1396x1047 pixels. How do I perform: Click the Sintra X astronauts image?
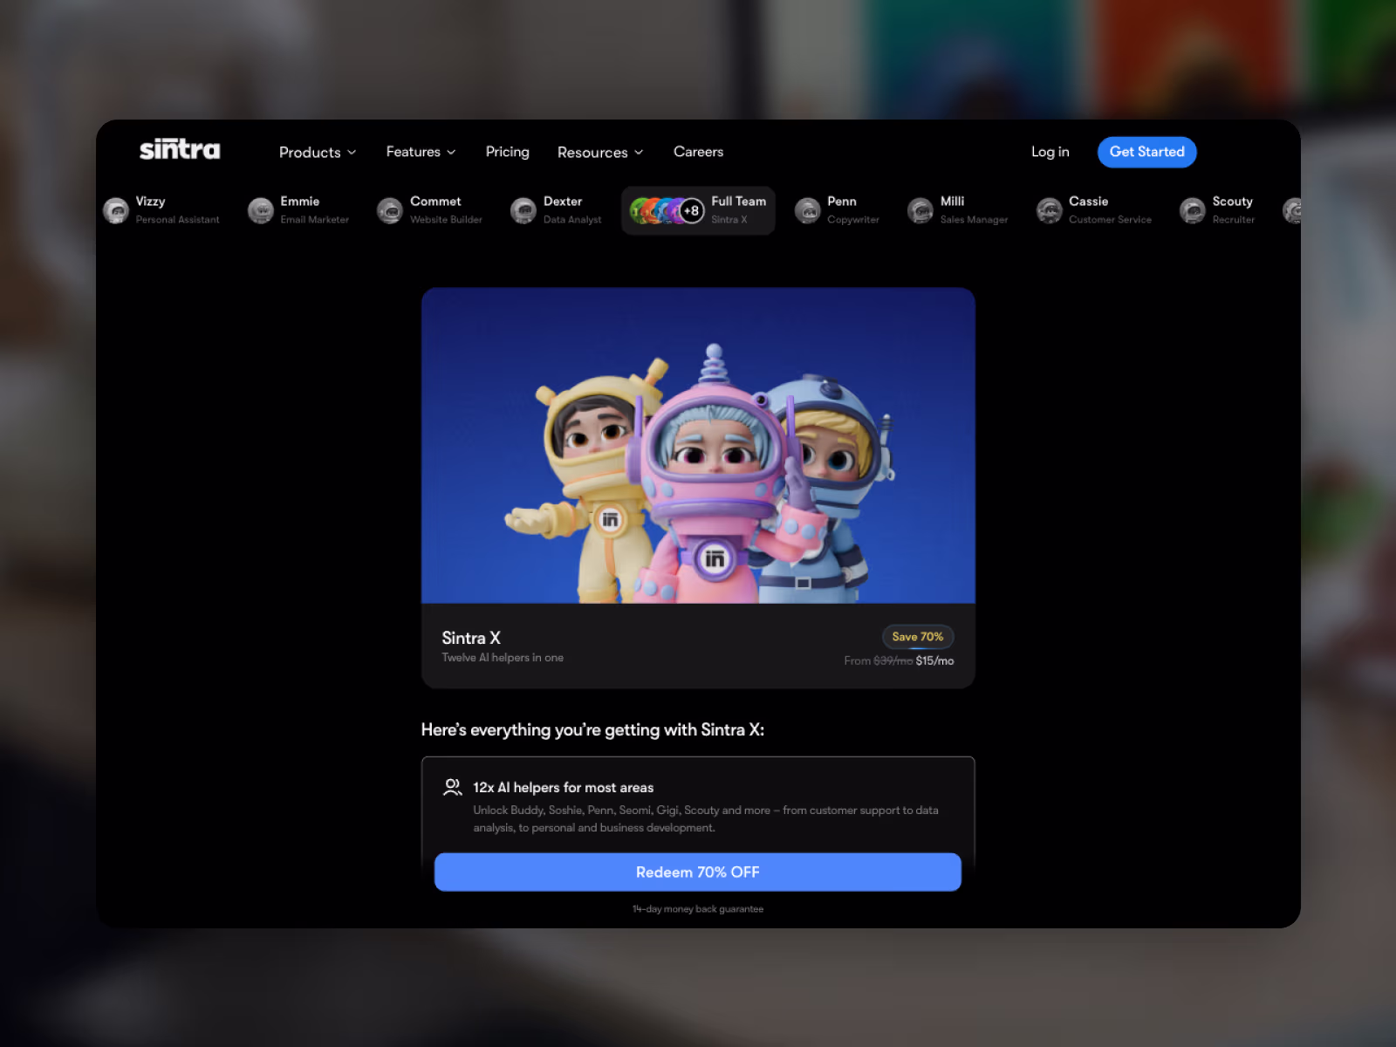pos(698,445)
